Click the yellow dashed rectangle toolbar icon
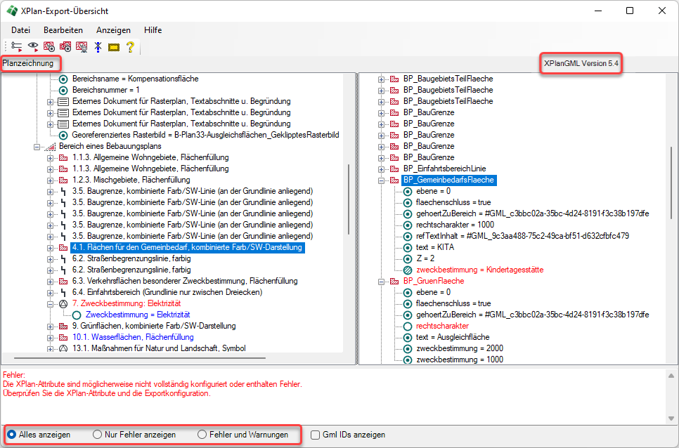Image resolution: width=679 pixels, height=448 pixels. (114, 47)
